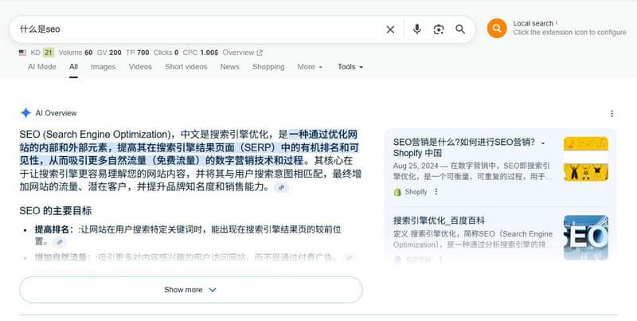The height and width of the screenshot is (321, 637).
Task: Click the SEO blue thumbnail image
Action: pos(586,237)
